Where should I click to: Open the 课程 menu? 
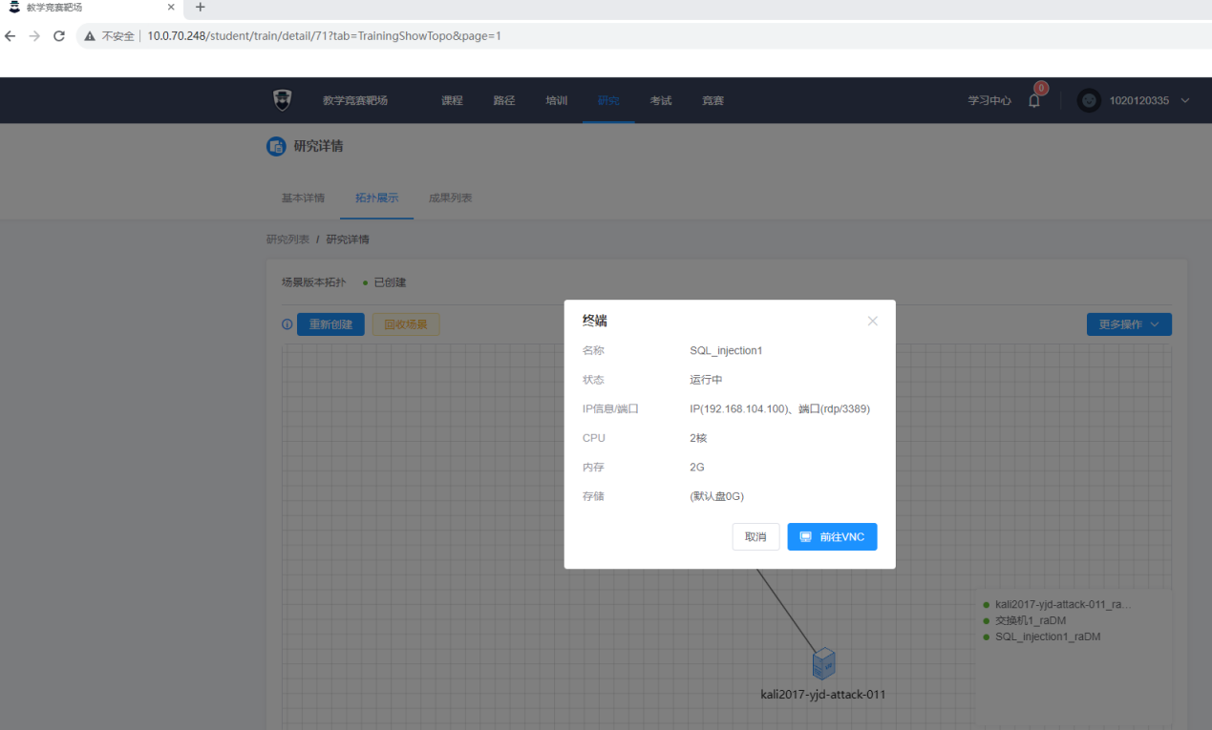click(452, 100)
